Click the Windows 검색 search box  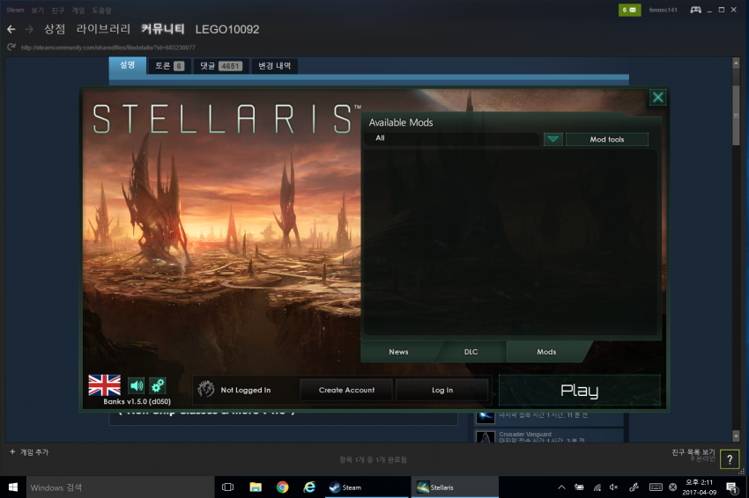120,487
